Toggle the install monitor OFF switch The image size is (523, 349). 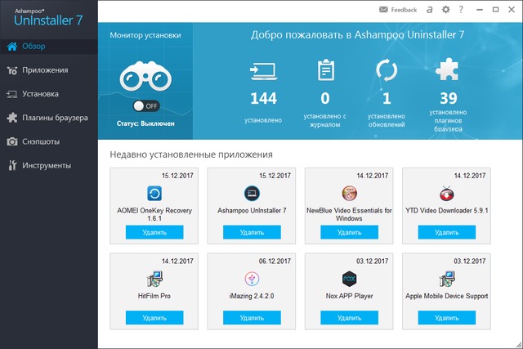tap(146, 106)
